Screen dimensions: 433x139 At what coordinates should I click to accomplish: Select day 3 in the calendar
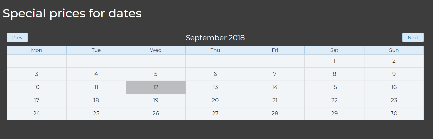click(37, 74)
